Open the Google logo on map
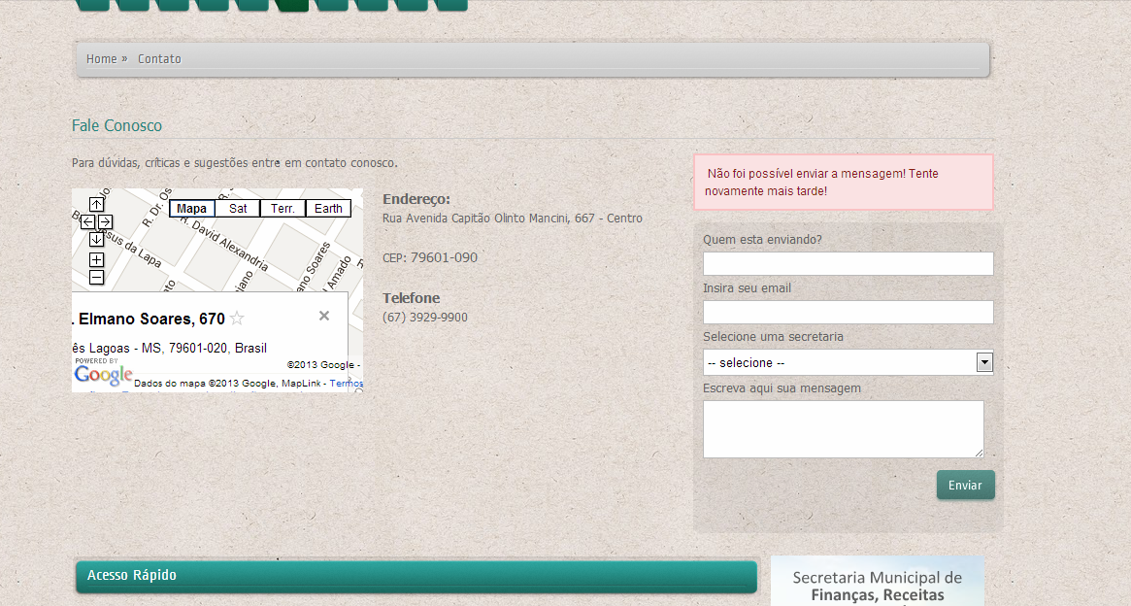Viewport: 1131px width, 606px height. (103, 375)
